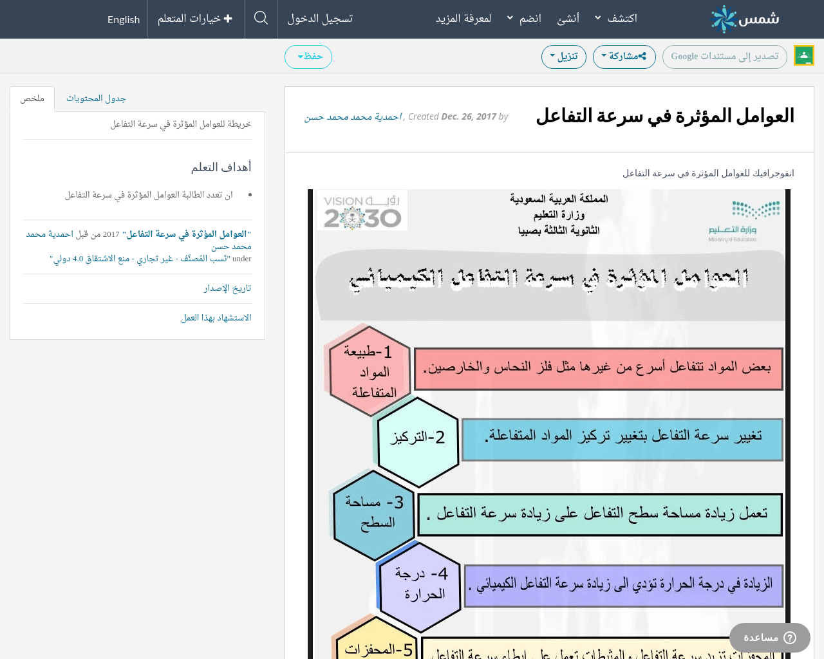Screen dimensions: 824x659
Task: Click تسجيل الدخول login link
Action: point(320,19)
